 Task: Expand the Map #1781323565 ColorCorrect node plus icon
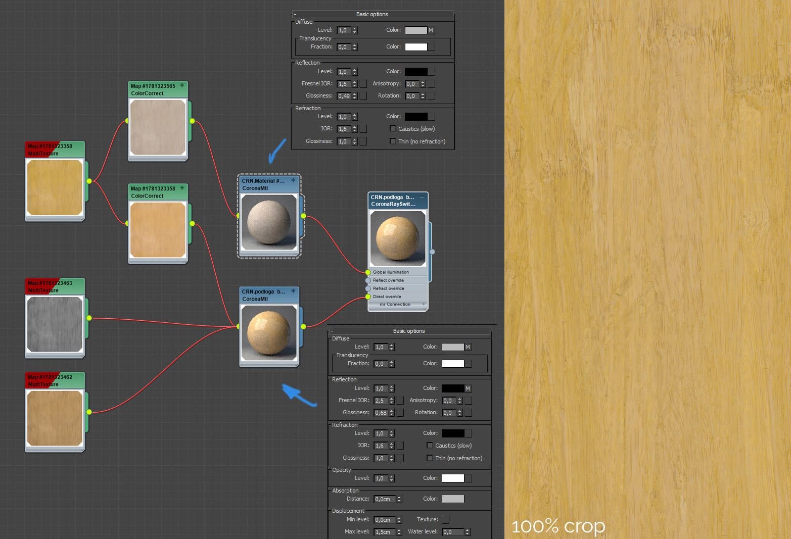(x=182, y=85)
